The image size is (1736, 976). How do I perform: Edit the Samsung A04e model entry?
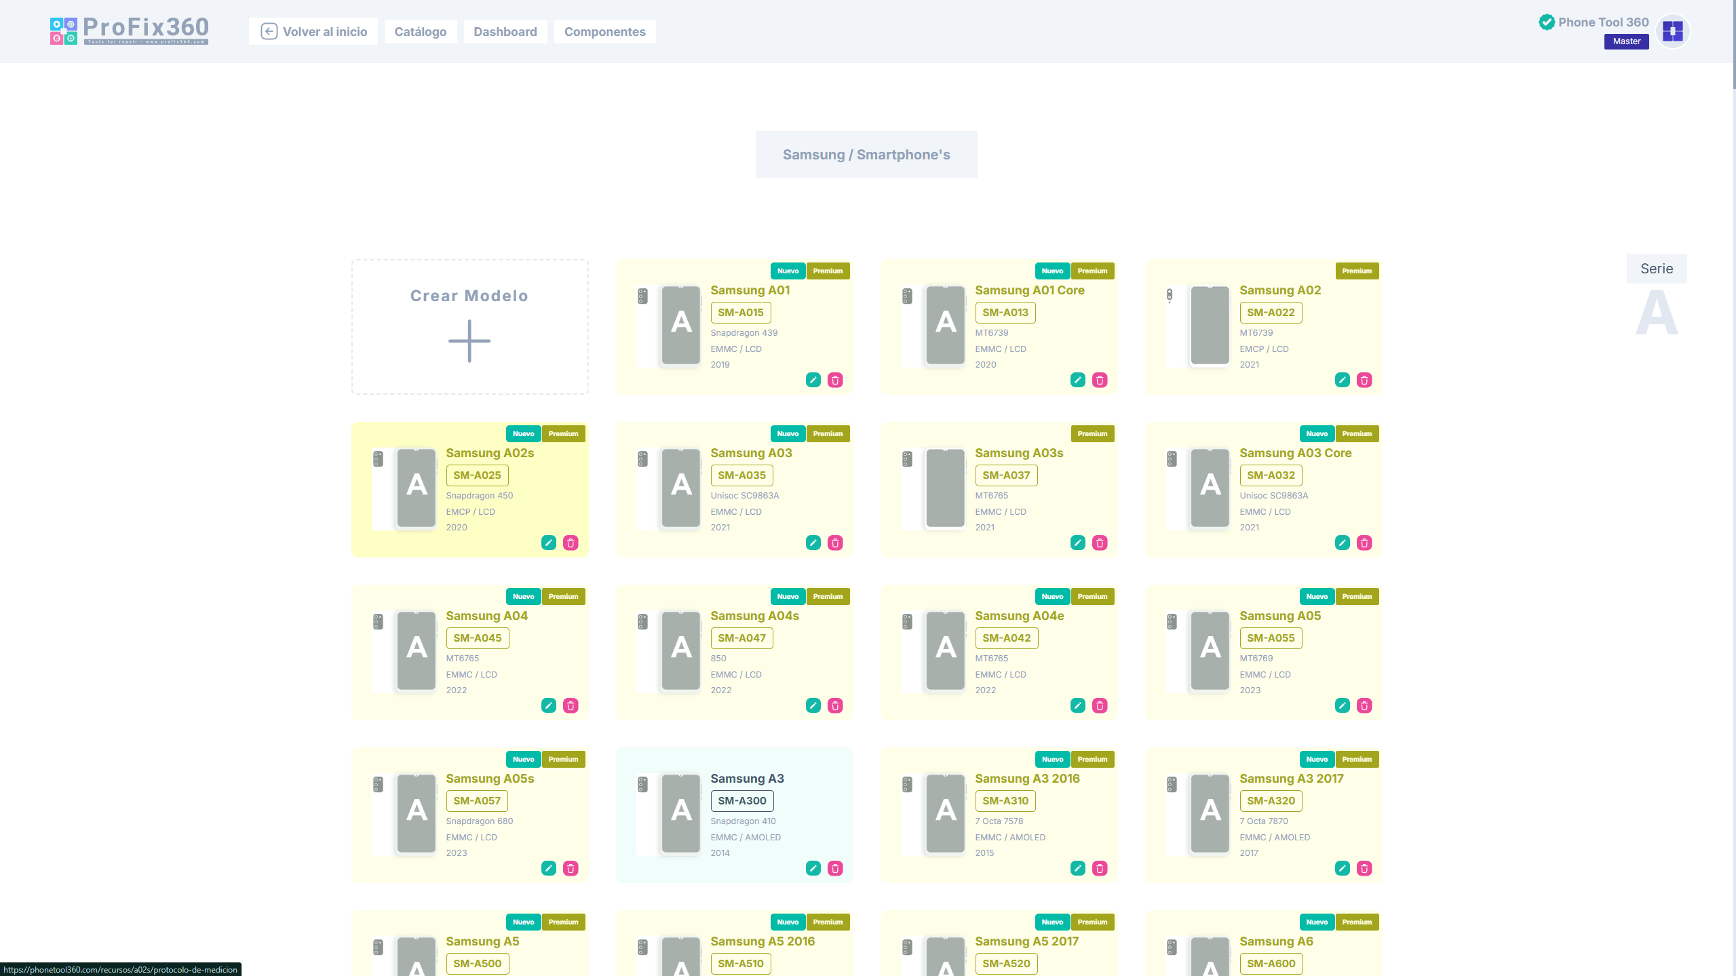1077,705
